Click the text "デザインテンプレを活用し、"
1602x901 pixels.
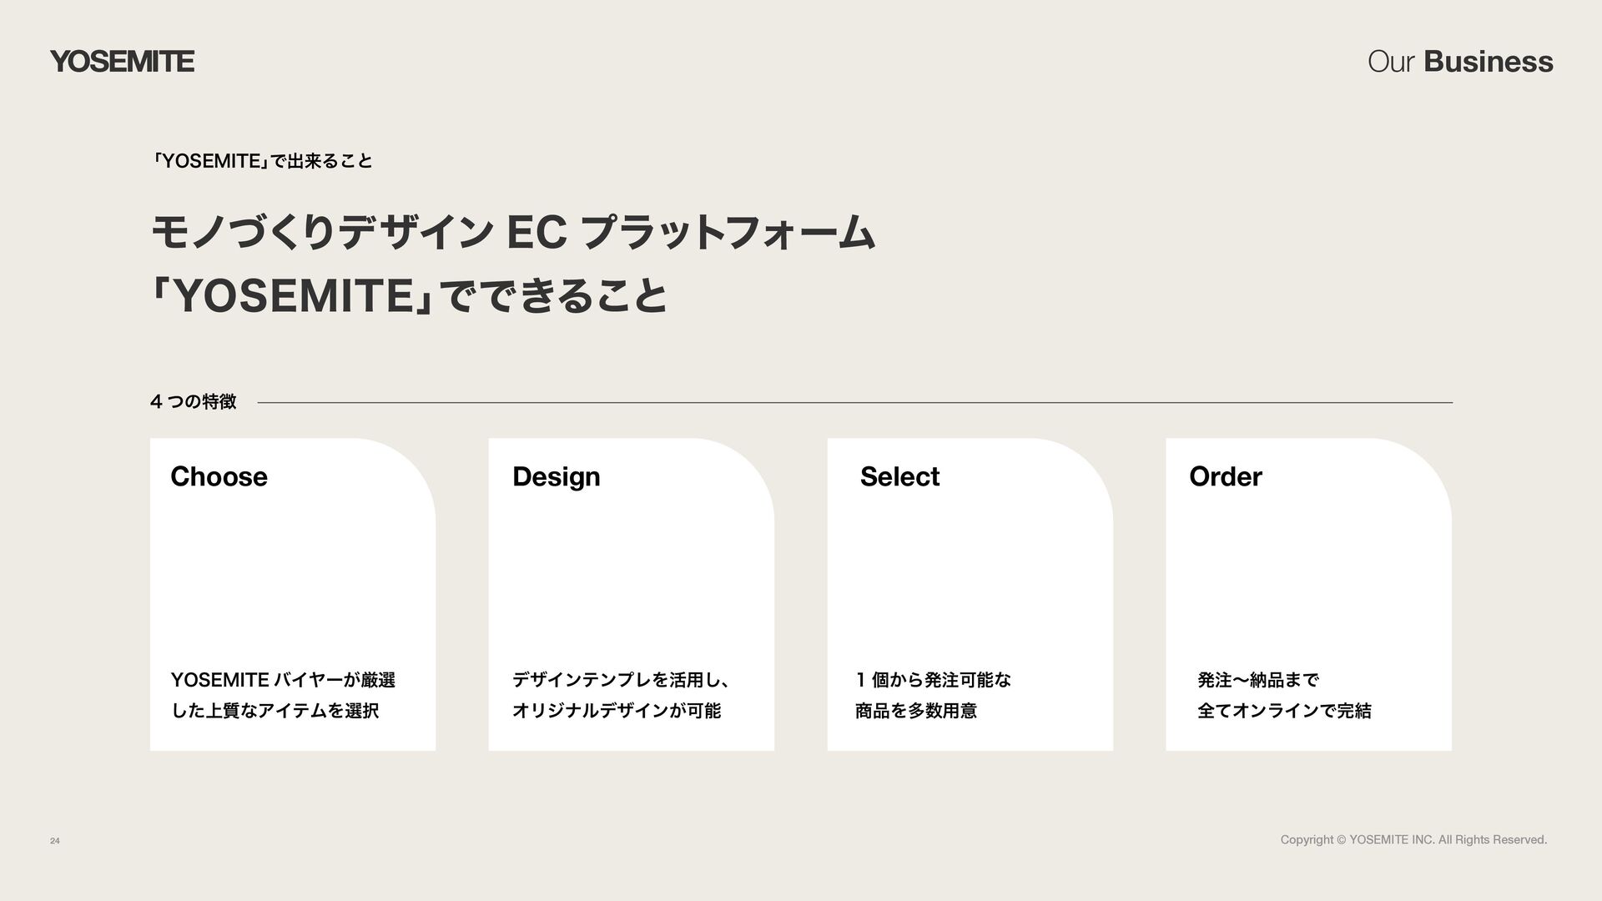(622, 680)
